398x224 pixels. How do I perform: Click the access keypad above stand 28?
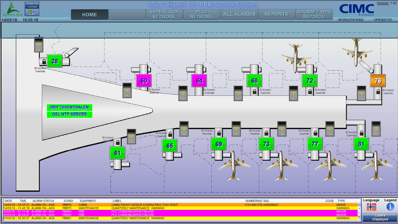click(39, 45)
